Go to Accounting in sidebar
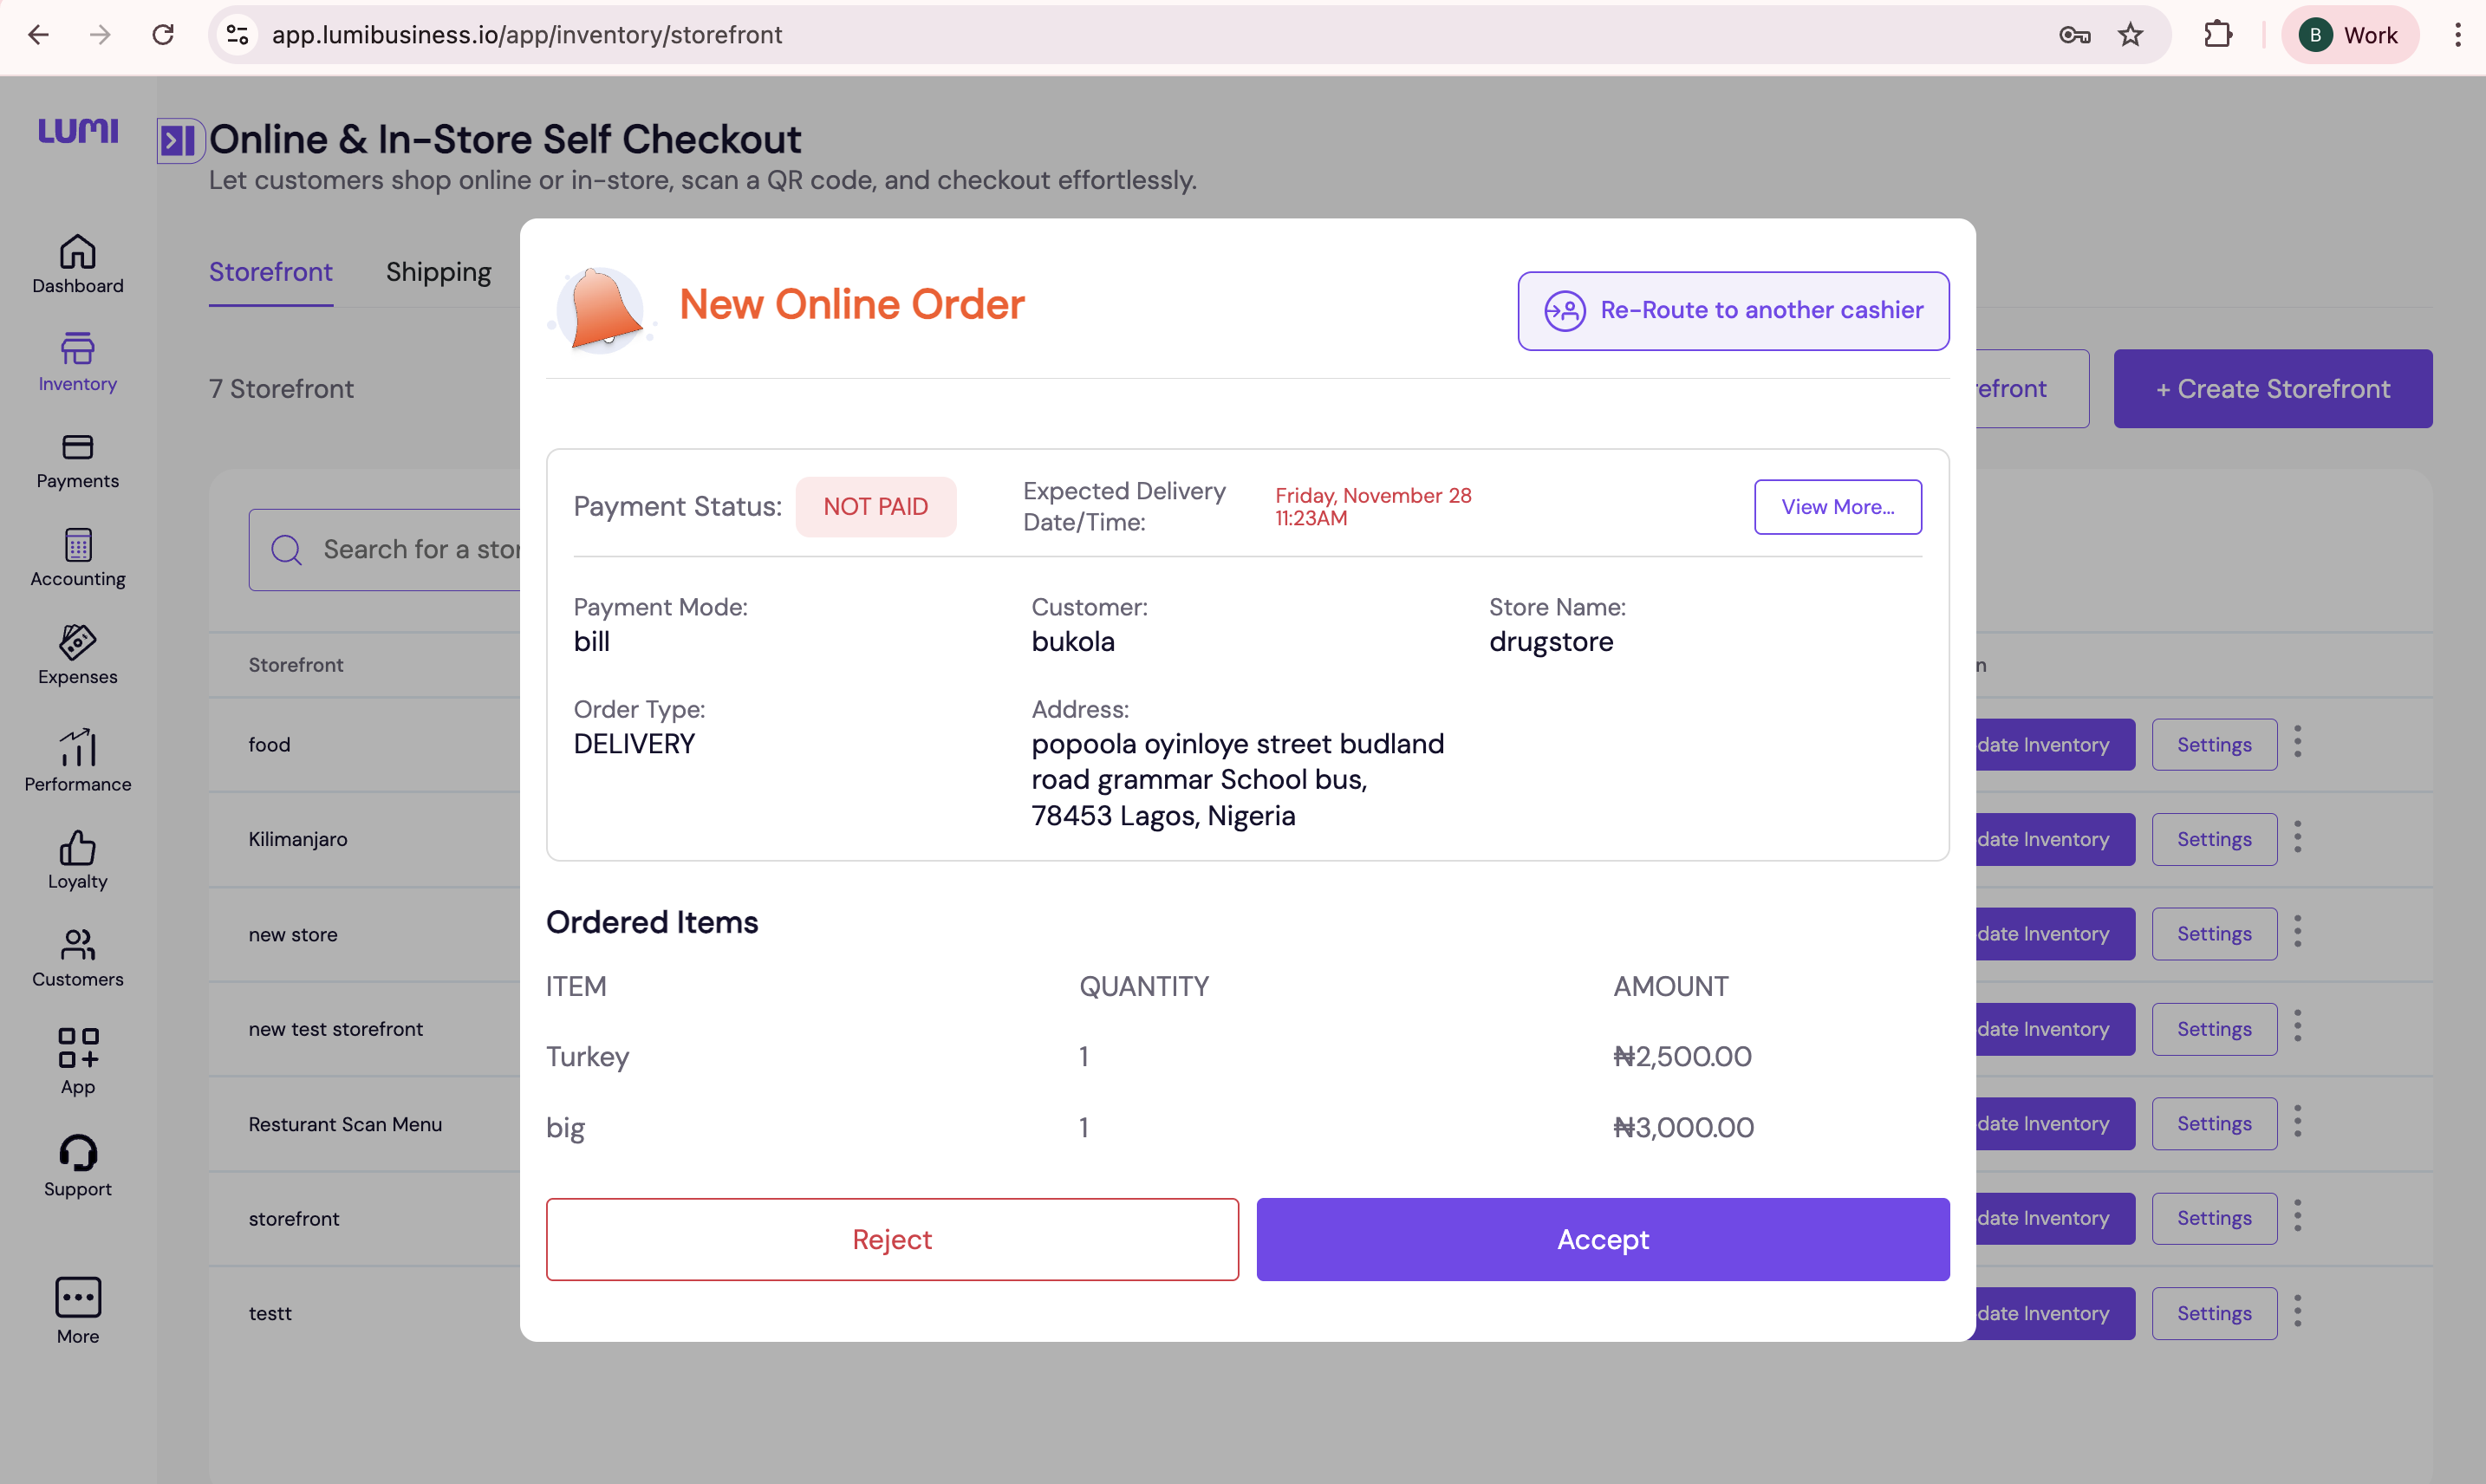Image resolution: width=2486 pixels, height=1484 pixels. (x=77, y=558)
